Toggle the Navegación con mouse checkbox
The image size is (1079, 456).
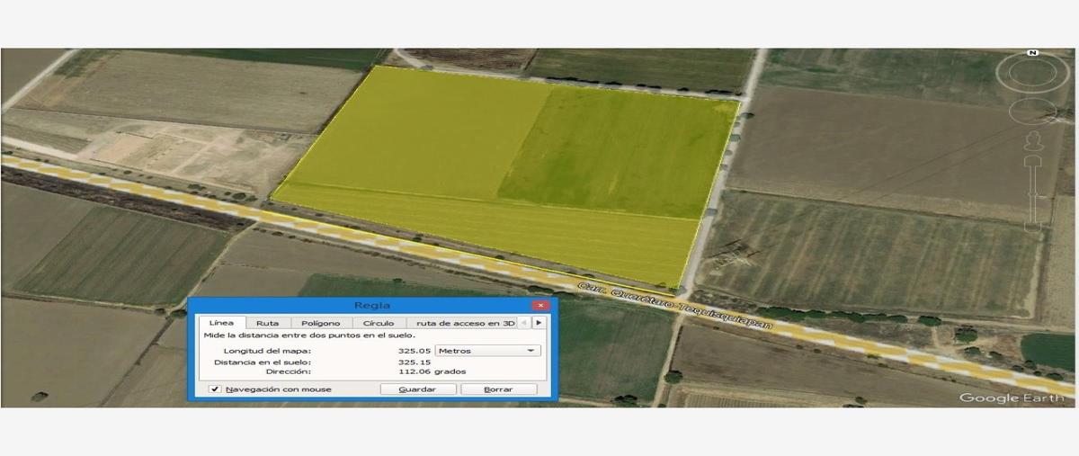pos(214,389)
